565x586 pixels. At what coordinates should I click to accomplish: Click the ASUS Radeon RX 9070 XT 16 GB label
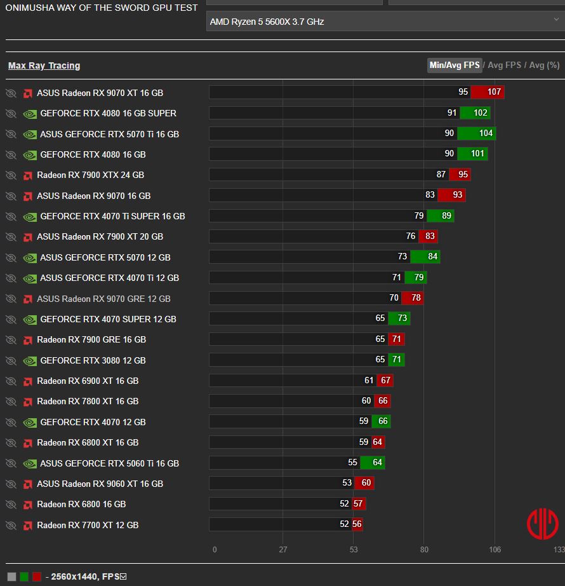100,93
